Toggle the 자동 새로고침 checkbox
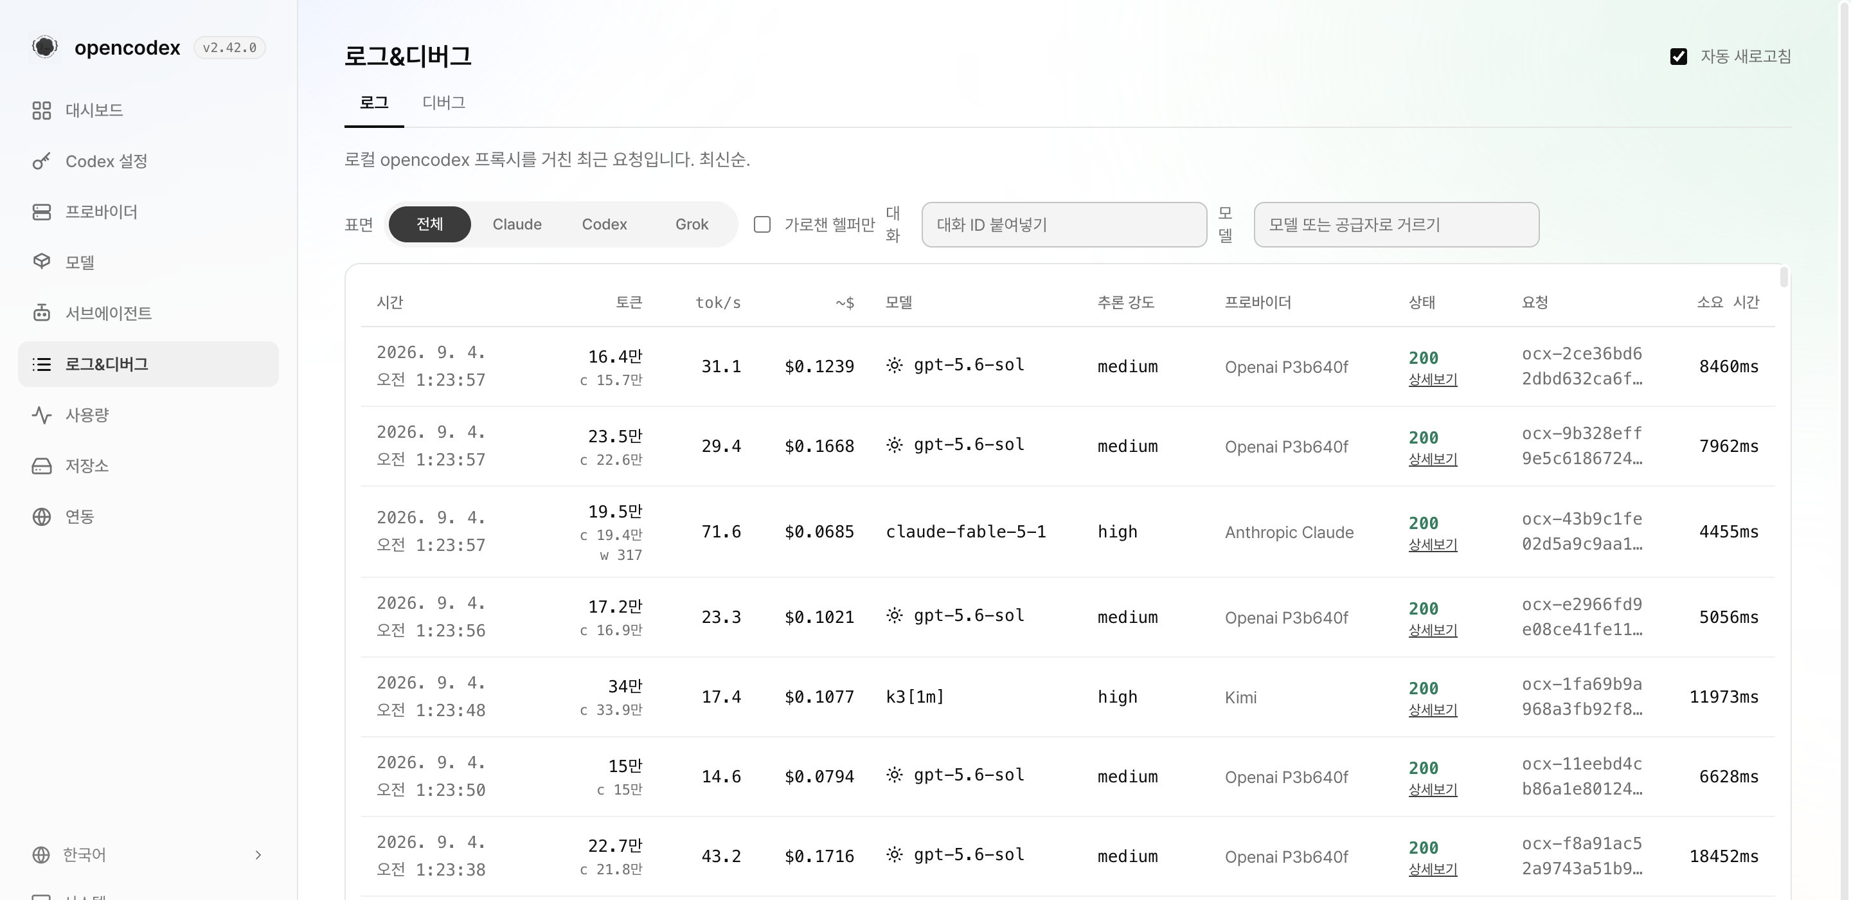This screenshot has width=1851, height=900. tap(1679, 56)
